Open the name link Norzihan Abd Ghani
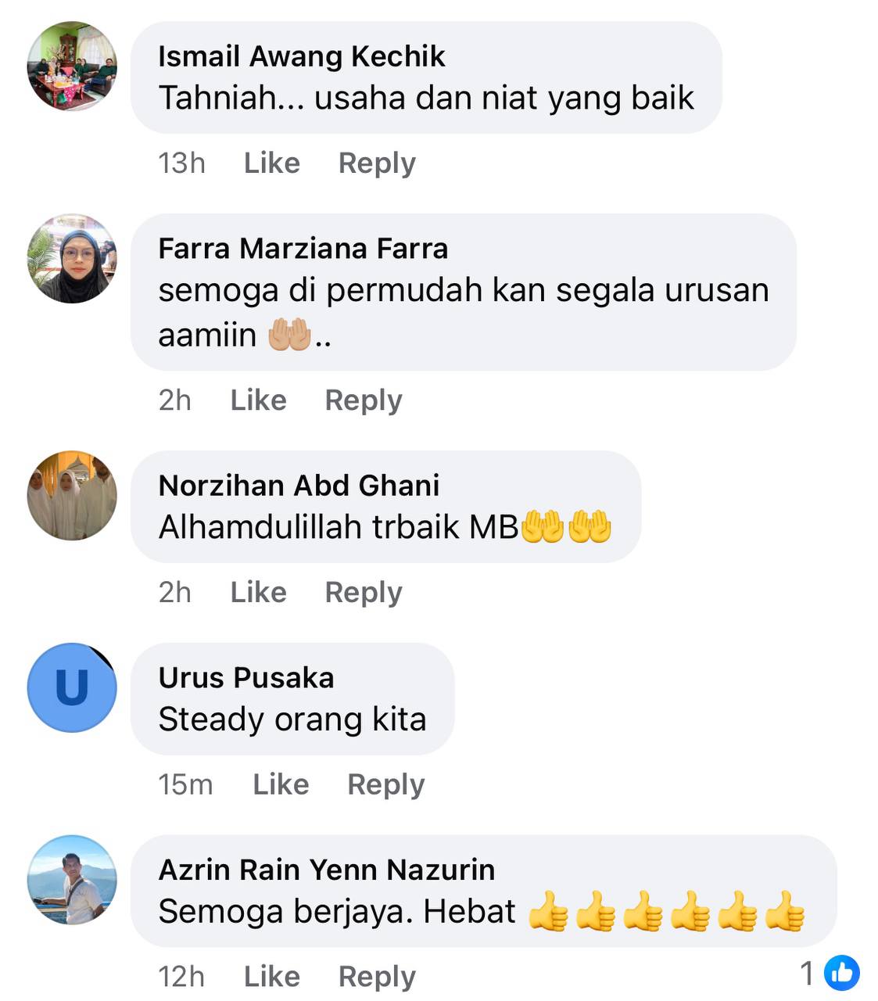The width and height of the screenshot is (878, 1001). [299, 486]
